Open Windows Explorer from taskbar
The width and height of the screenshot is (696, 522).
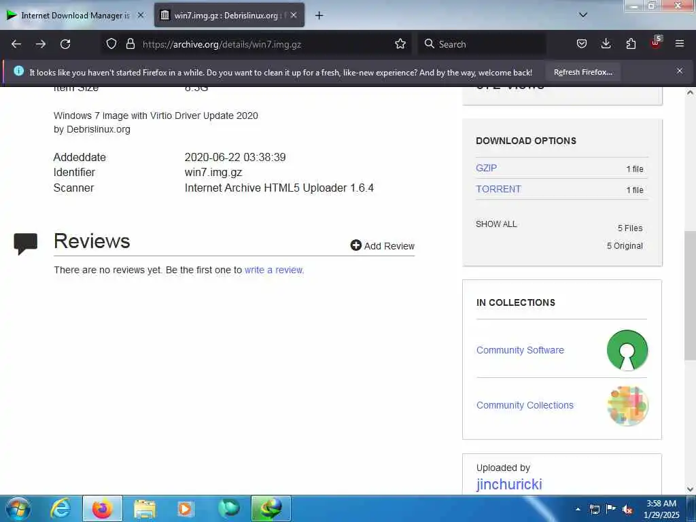[145, 509]
